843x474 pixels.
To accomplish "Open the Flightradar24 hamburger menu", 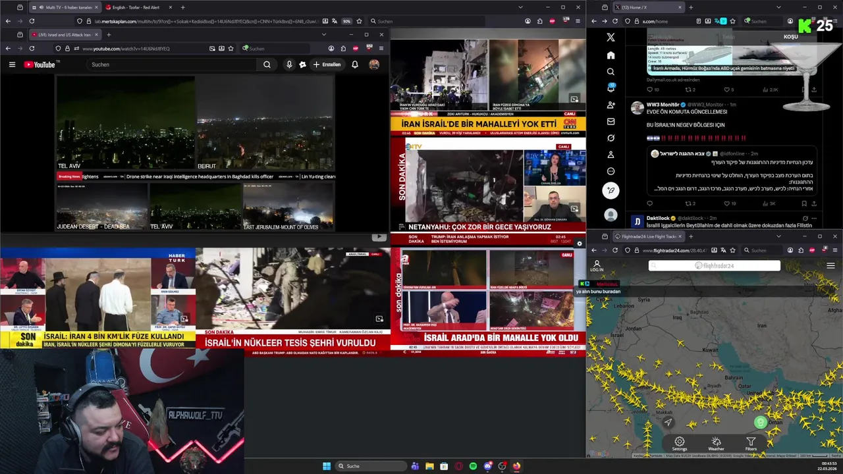I will pos(830,266).
